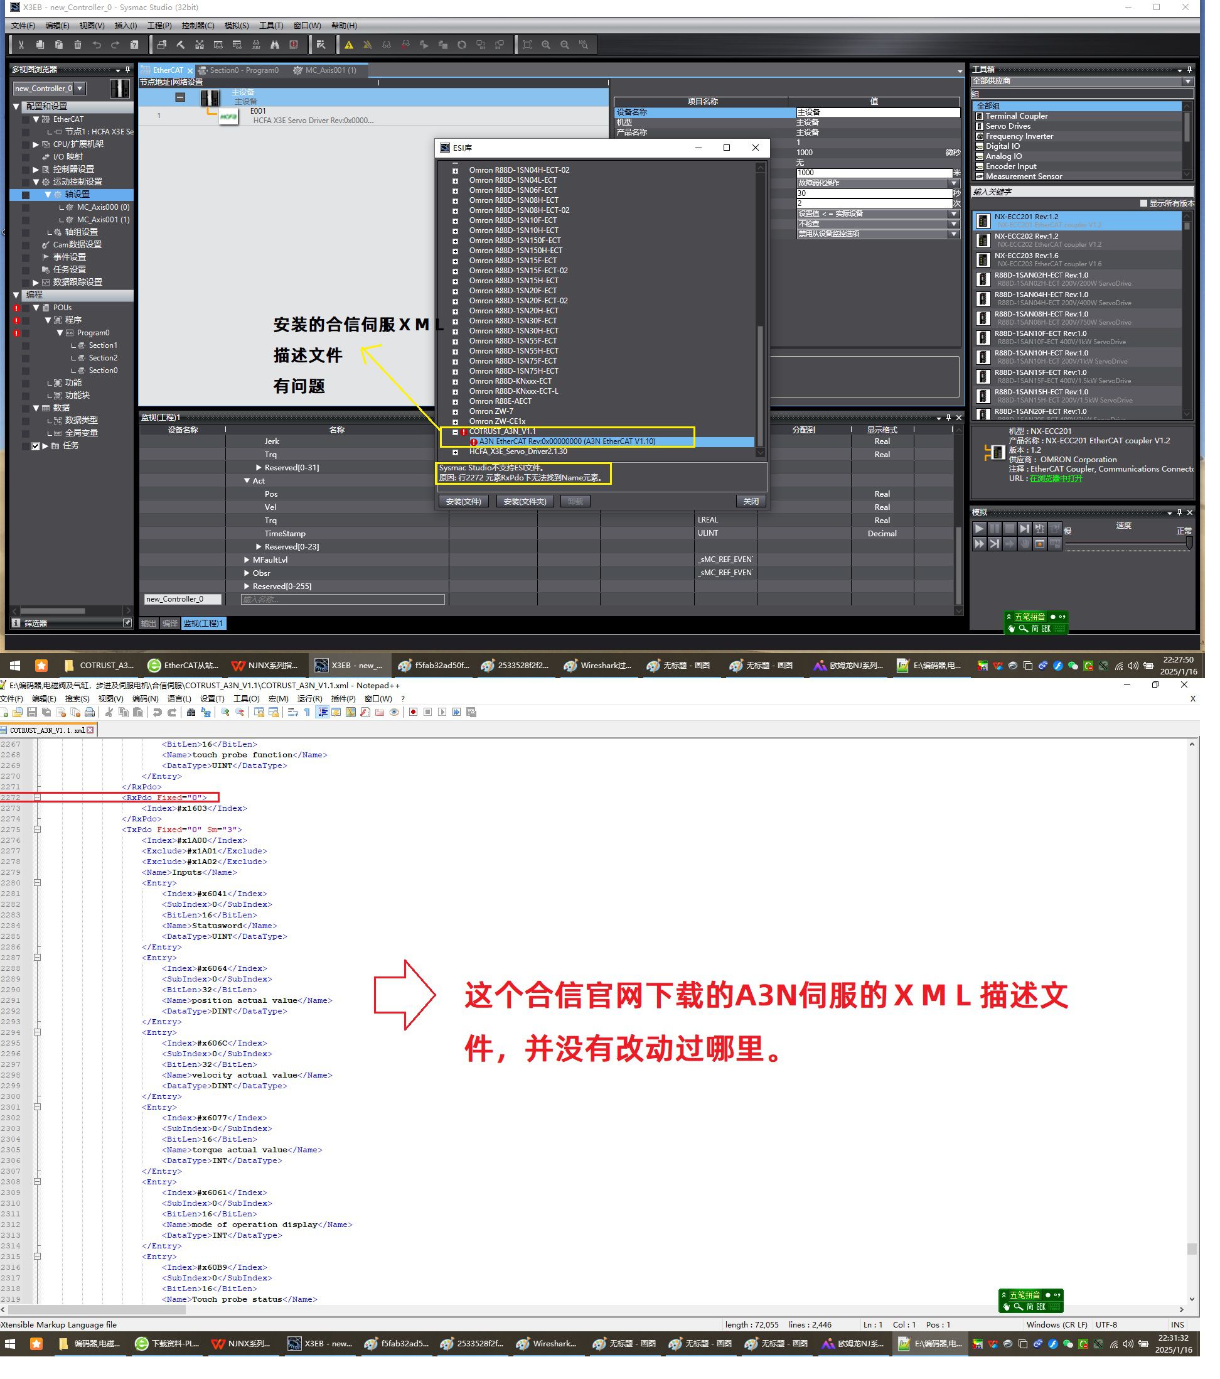This screenshot has height=1379, width=1220.
Task: Click the Open file folder icon in Notepad++
Action: point(18,713)
